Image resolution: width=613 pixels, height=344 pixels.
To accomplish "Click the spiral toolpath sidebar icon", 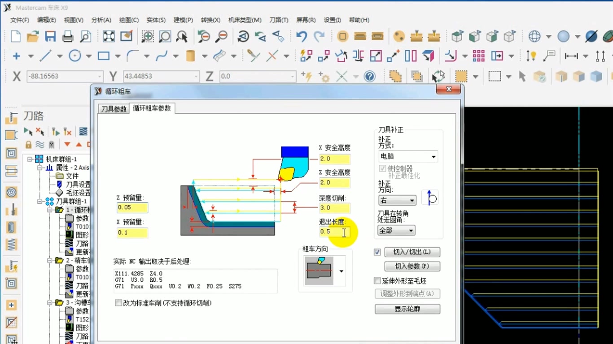I will [11, 192].
